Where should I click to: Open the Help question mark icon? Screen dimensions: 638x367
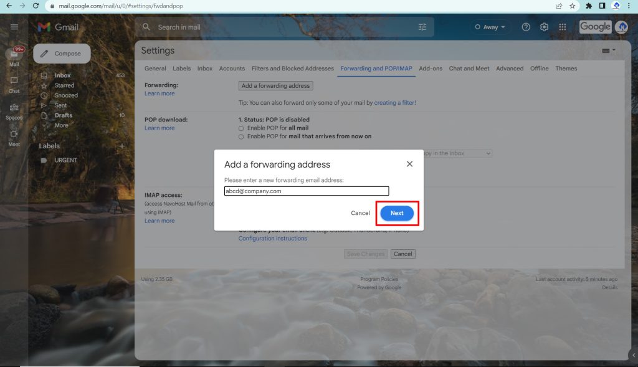[x=525, y=27]
